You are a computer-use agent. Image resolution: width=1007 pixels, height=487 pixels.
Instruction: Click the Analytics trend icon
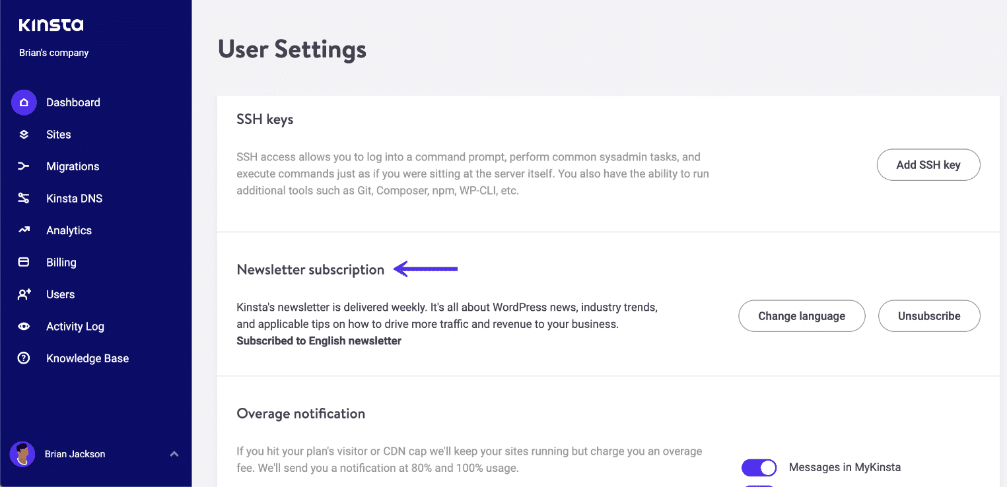click(24, 230)
